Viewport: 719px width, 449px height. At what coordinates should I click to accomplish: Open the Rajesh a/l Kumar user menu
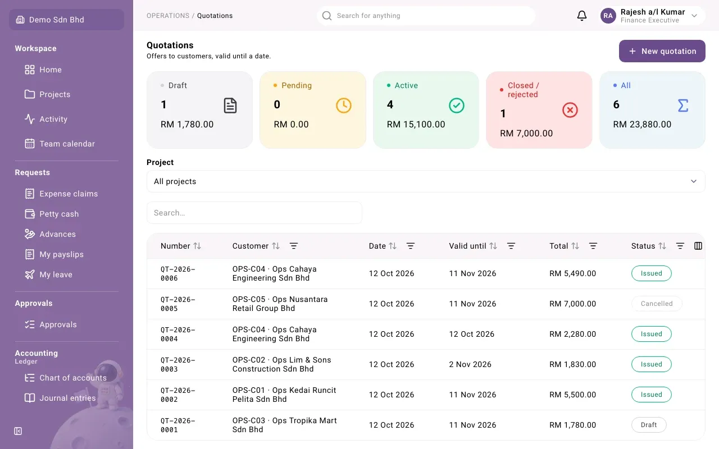pos(652,16)
